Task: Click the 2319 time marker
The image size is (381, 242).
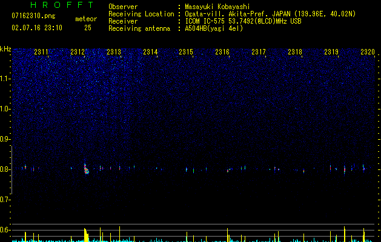Action: [331, 52]
